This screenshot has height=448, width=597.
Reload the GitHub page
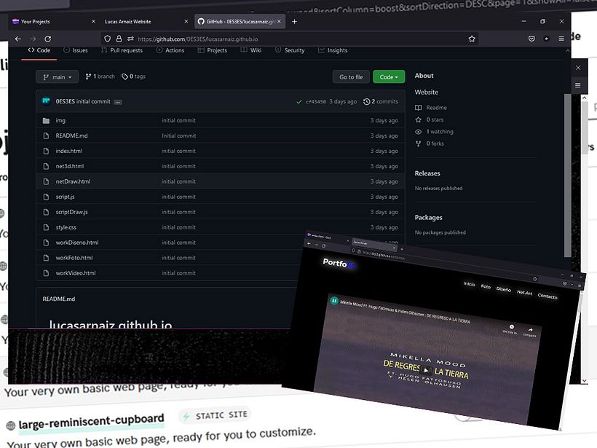click(47, 39)
